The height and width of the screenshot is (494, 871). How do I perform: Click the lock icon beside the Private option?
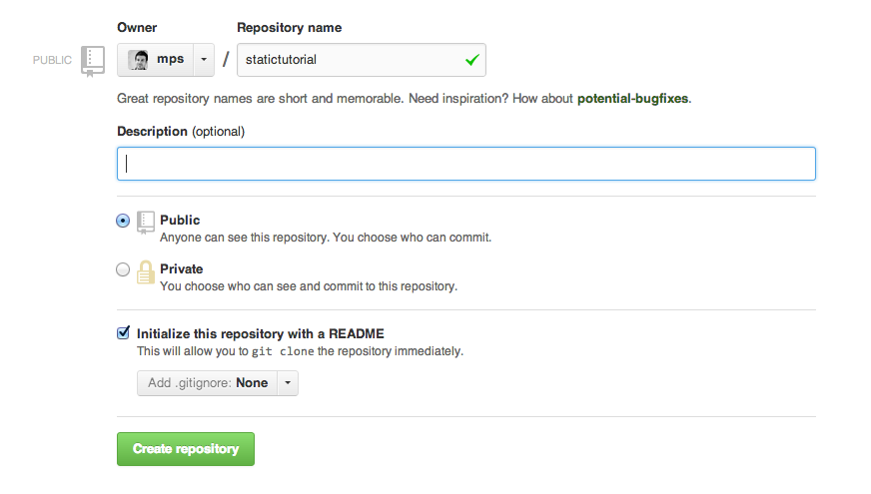pos(146,270)
